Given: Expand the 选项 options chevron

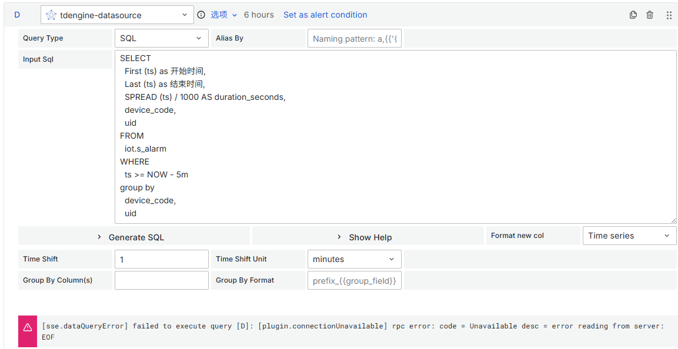Looking at the screenshot, I should [235, 15].
